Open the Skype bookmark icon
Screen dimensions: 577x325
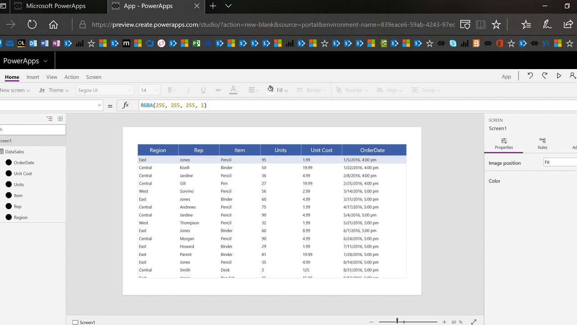coord(453,43)
